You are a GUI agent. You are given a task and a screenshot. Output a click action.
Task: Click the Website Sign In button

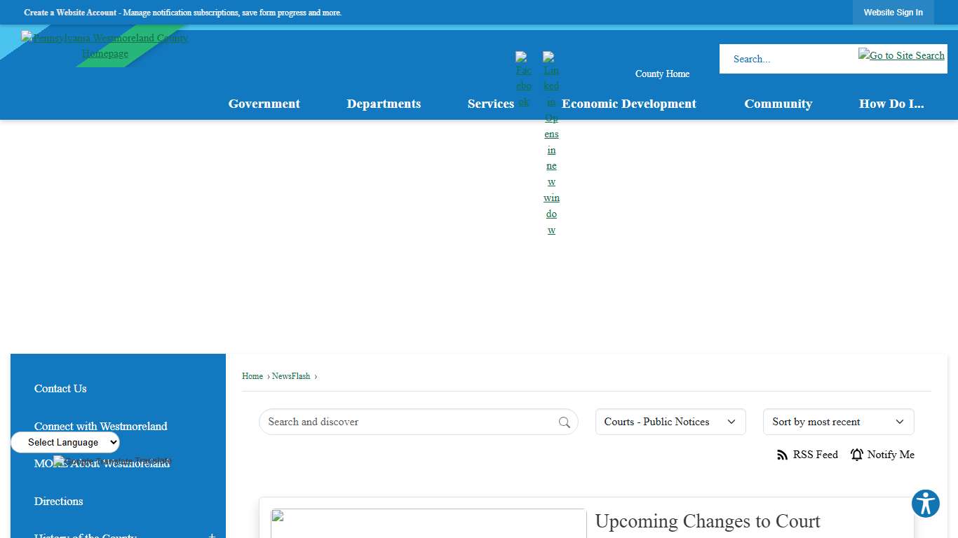pos(893,13)
